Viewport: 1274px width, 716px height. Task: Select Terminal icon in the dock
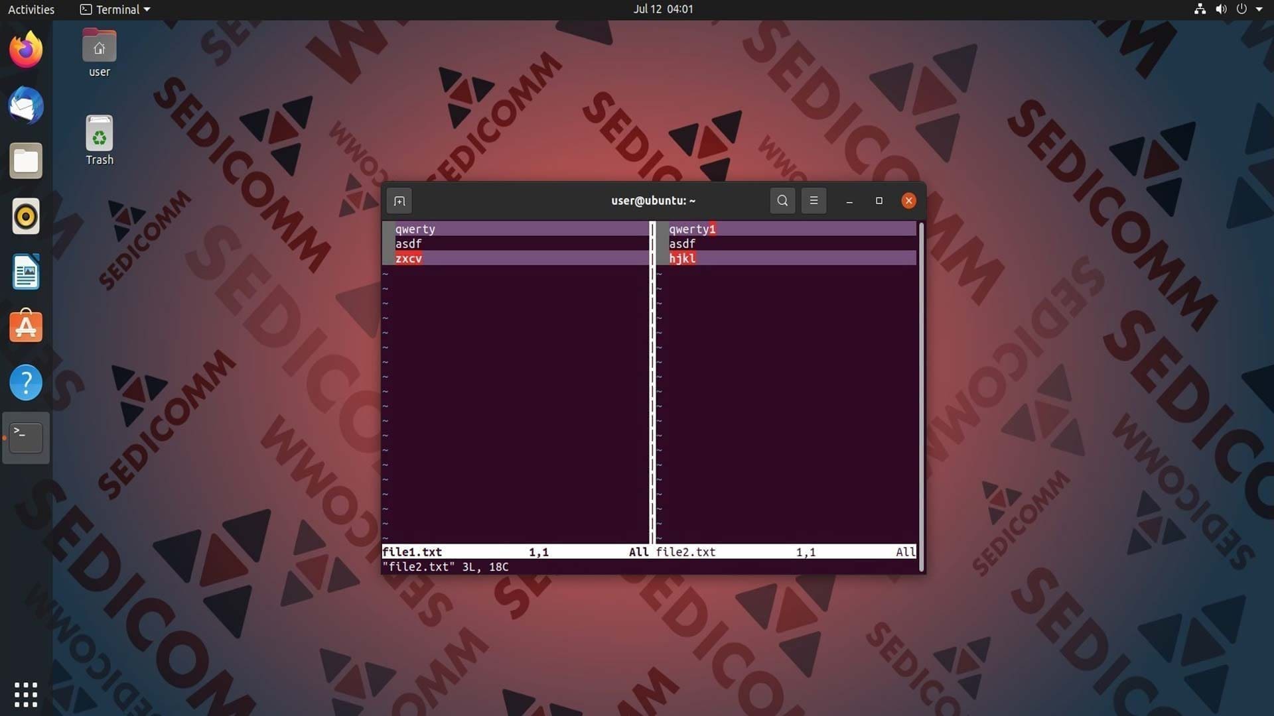coord(26,438)
